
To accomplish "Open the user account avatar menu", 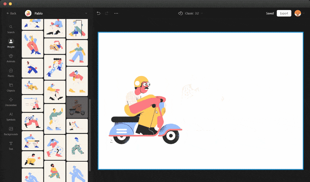I will [298, 13].
